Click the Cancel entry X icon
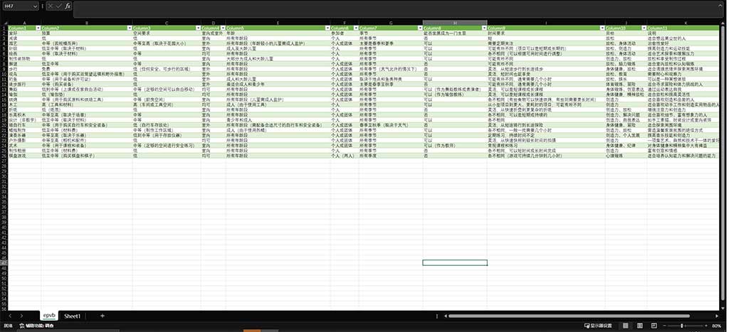The height and width of the screenshot is (332, 729). (51, 6)
